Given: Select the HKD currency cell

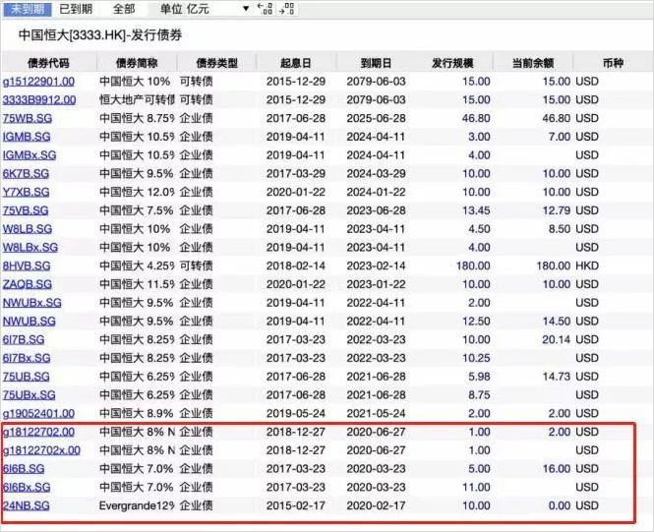Looking at the screenshot, I should [587, 266].
